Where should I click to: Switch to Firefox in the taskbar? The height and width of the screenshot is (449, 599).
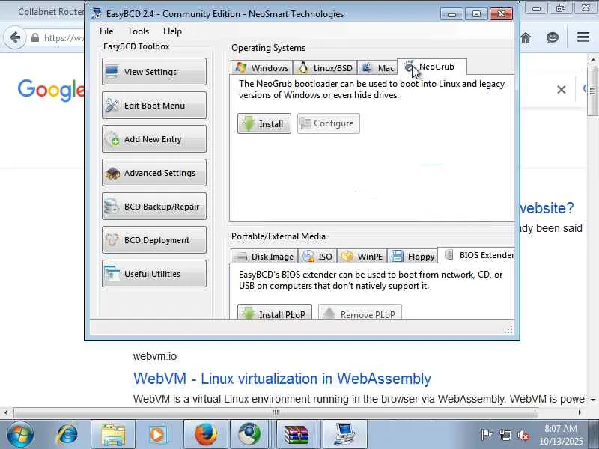click(206, 435)
